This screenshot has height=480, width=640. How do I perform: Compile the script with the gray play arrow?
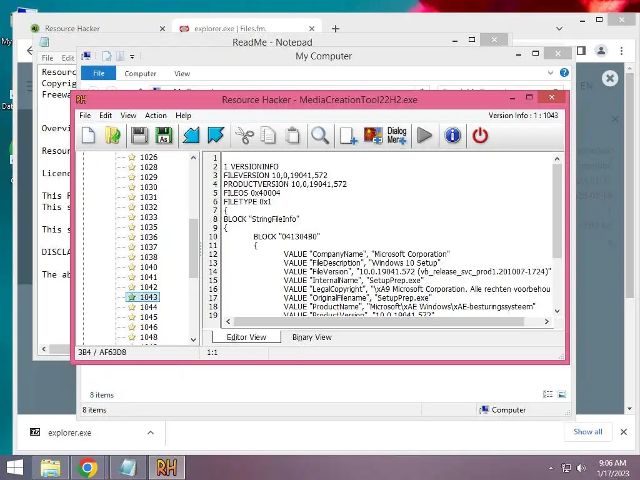(x=424, y=136)
